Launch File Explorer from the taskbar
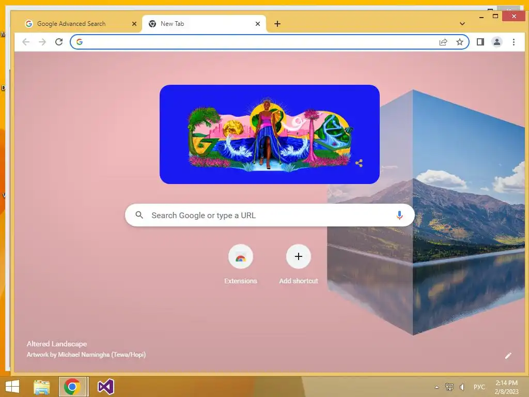The width and height of the screenshot is (529, 397). click(x=41, y=387)
